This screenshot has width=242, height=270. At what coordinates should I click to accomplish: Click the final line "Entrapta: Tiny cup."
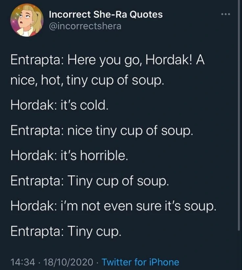(66, 231)
